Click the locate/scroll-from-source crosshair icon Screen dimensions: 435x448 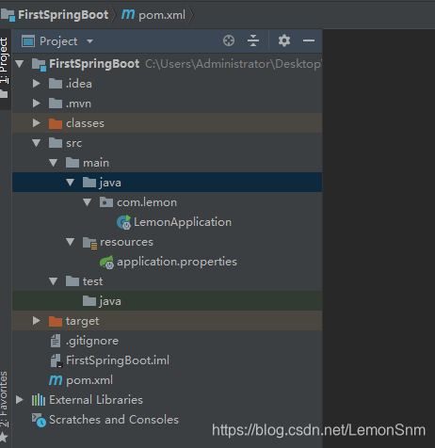tap(229, 40)
